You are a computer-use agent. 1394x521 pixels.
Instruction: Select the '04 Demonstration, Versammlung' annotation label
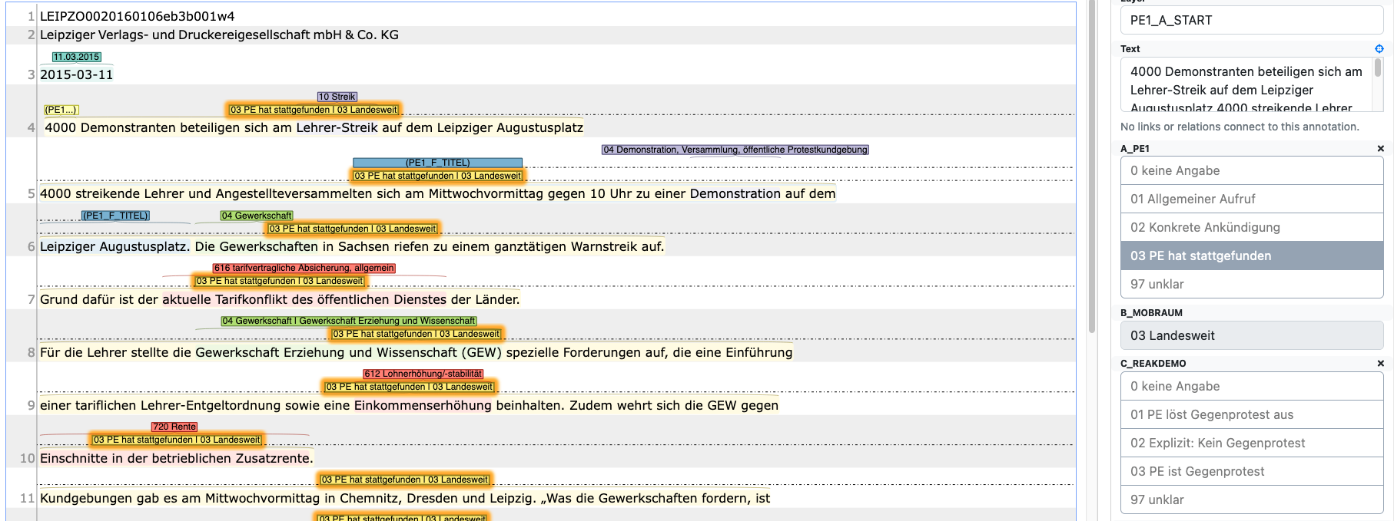pos(735,150)
